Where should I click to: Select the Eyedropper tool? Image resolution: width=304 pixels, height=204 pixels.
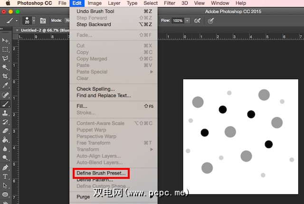pos(6,85)
